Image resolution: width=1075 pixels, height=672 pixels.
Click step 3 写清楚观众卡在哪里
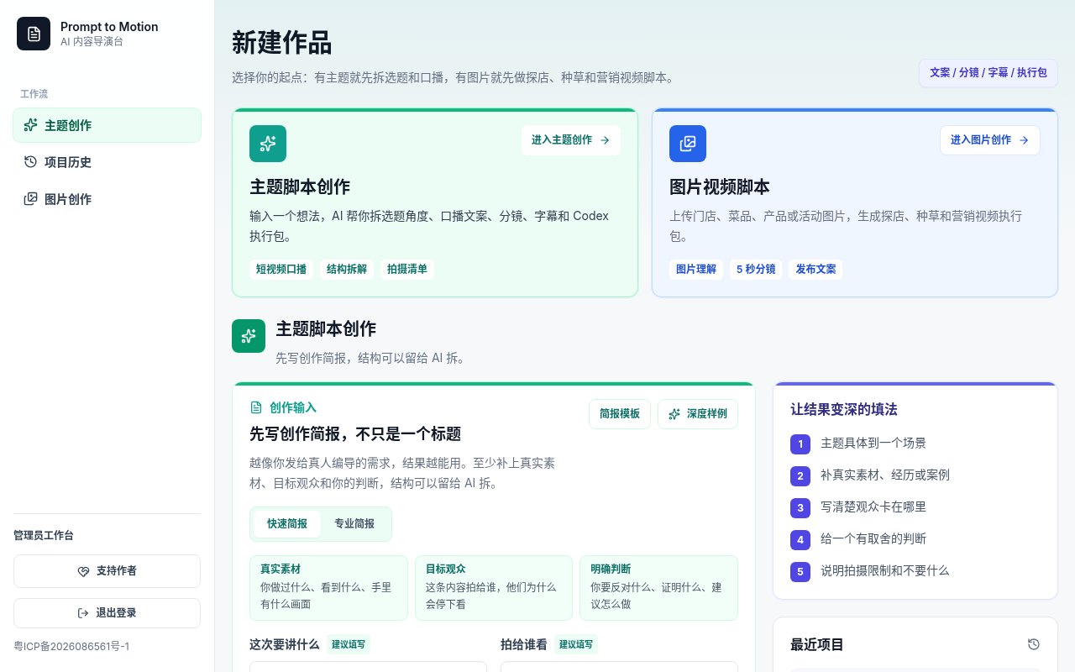(x=915, y=507)
